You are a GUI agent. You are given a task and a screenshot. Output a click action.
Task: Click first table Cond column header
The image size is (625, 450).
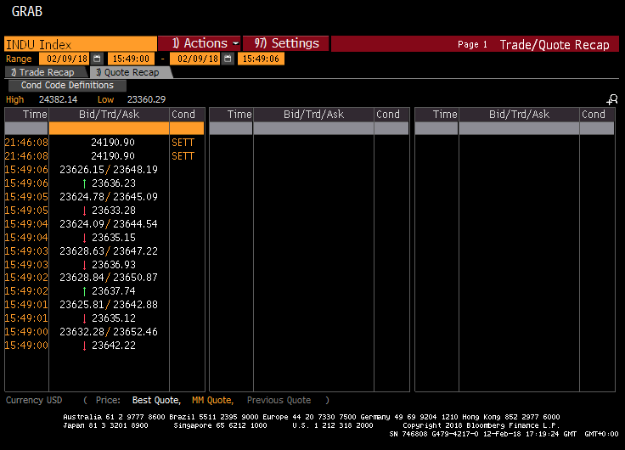point(187,115)
